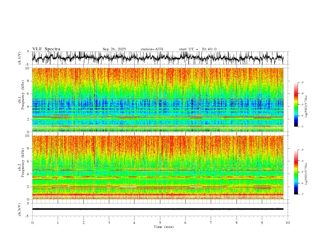Click the ch.1 voltage waveform trace
The width and height of the screenshot is (324, 250).
[157, 58]
